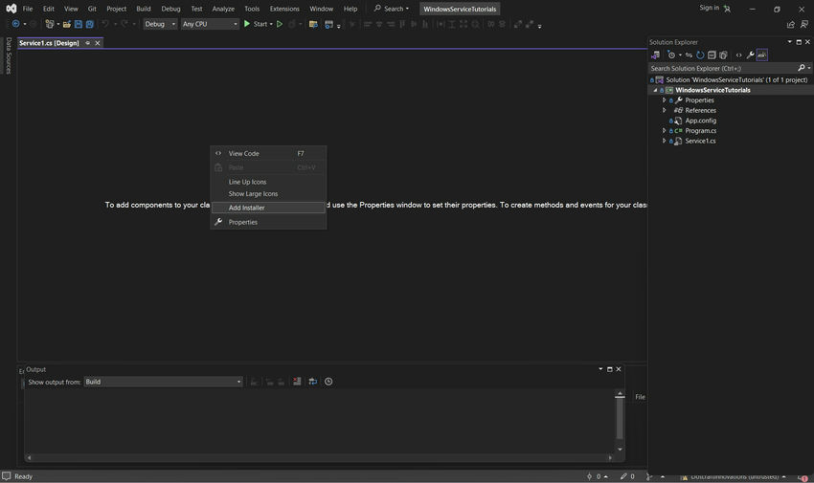The image size is (814, 483).
Task: Open File with the folder icon
Action: pyautogui.click(x=66, y=24)
